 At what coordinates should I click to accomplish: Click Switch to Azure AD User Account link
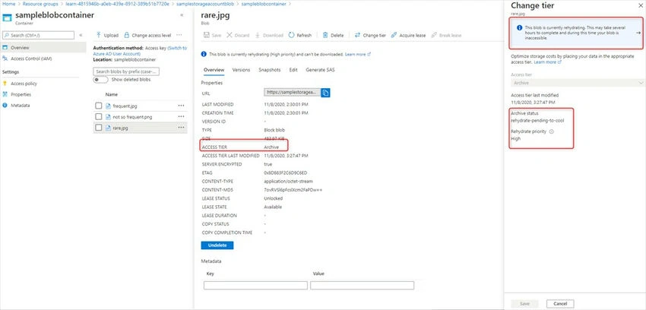[x=140, y=51]
